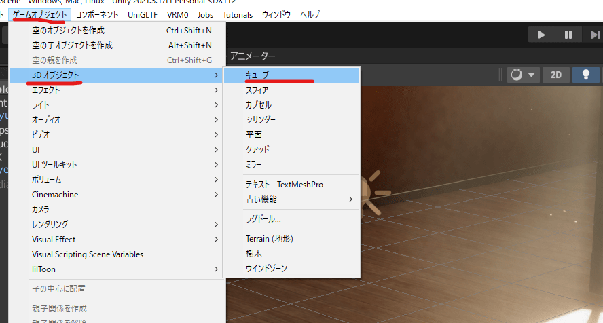This screenshot has width=603, height=323.
Task: Switch to the アニメーター tab
Action: (x=253, y=56)
